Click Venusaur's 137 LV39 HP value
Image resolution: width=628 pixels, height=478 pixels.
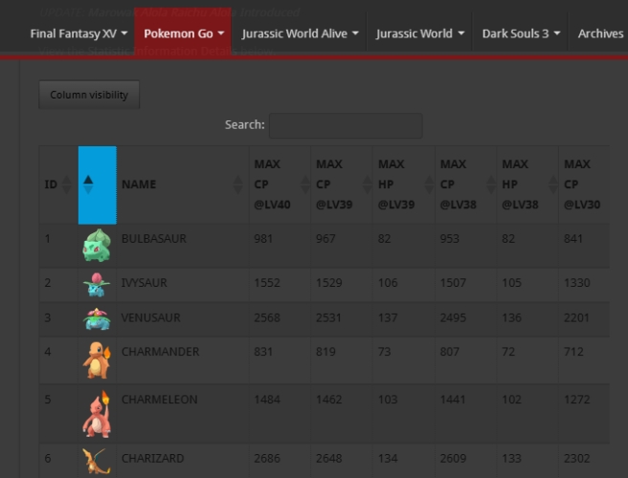[x=388, y=318]
